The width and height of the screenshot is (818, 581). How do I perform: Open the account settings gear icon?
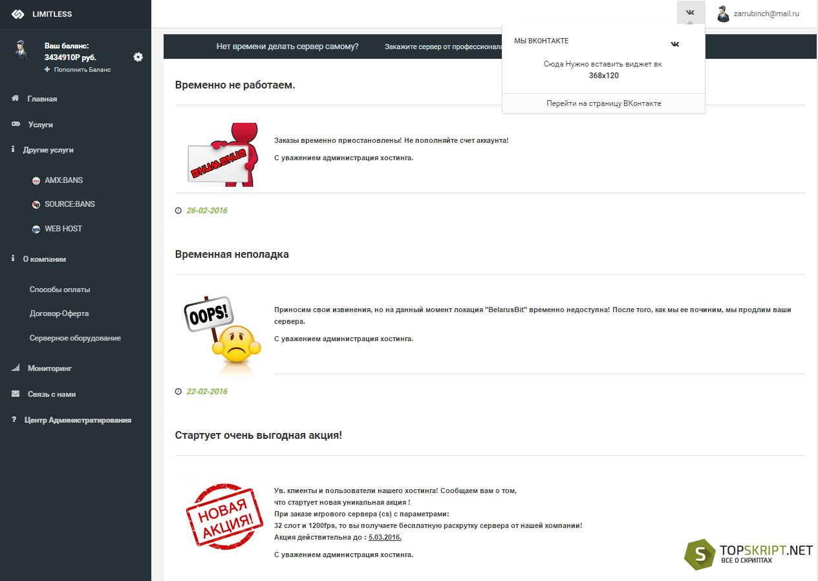tap(138, 57)
